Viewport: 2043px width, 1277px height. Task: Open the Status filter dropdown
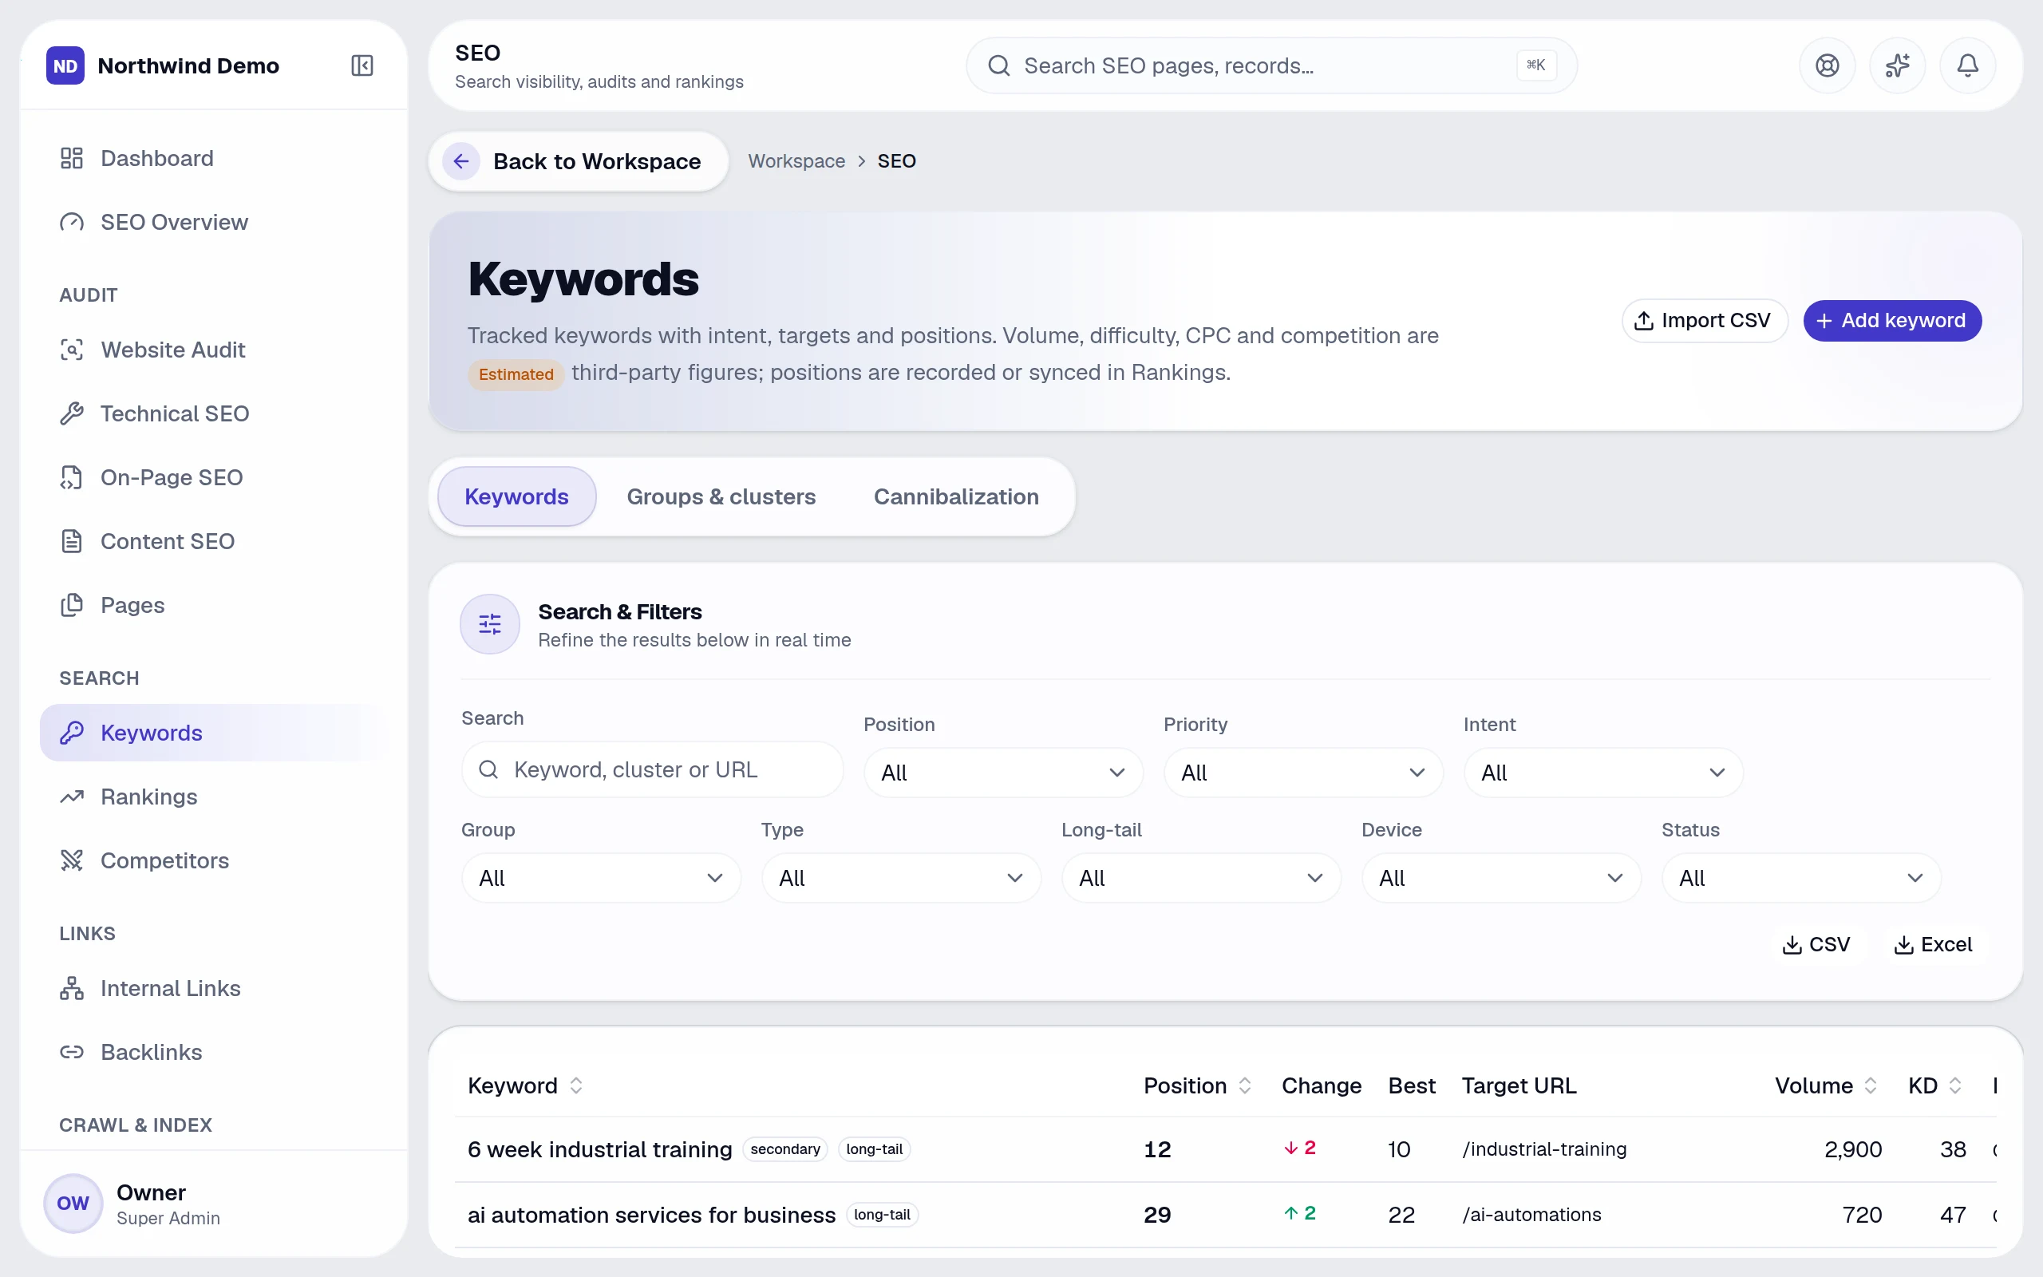[x=1800, y=879]
